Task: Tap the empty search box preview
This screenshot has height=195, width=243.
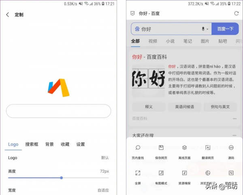Action: click(x=59, y=111)
